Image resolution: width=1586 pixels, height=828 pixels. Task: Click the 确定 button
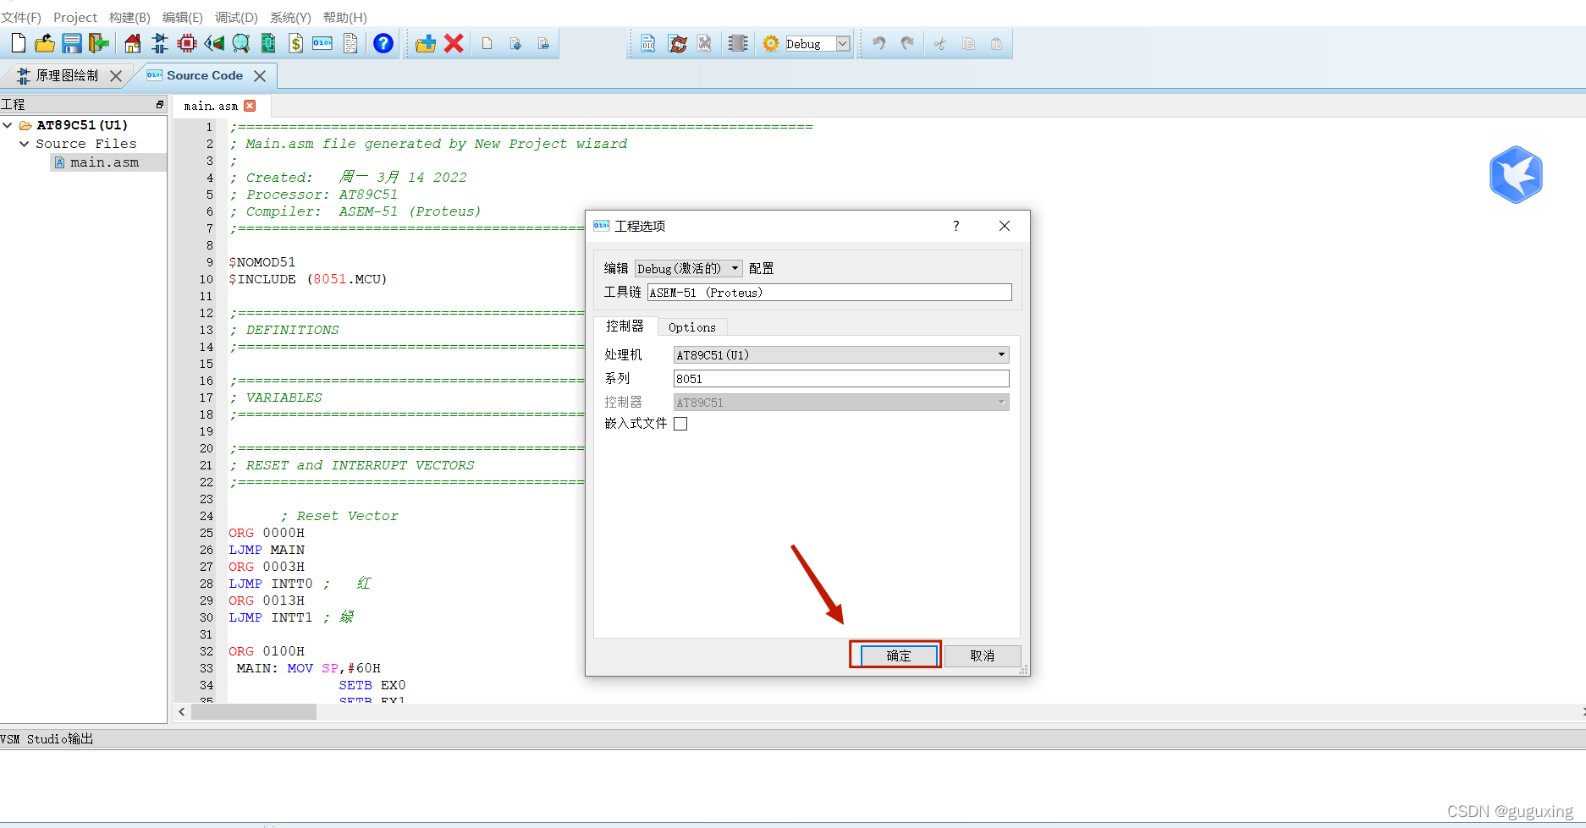point(899,655)
